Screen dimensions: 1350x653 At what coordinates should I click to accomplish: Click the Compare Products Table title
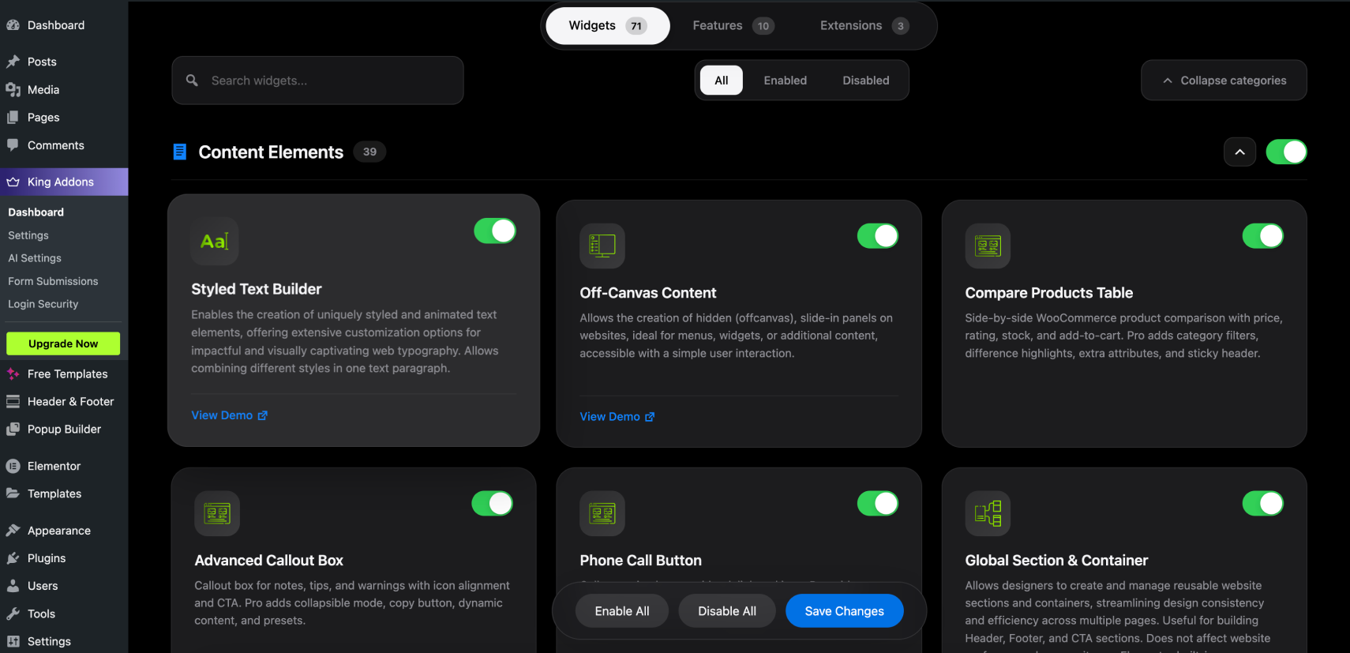(1049, 293)
